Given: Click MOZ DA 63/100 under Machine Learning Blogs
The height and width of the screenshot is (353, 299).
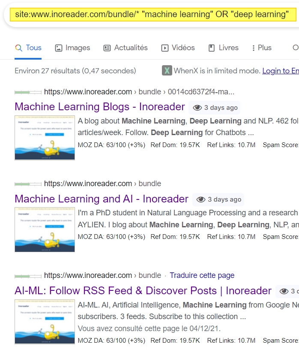Looking at the screenshot, I should [111, 145].
